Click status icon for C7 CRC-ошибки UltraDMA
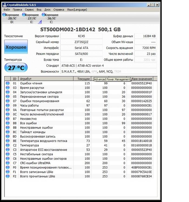 [8, 163]
